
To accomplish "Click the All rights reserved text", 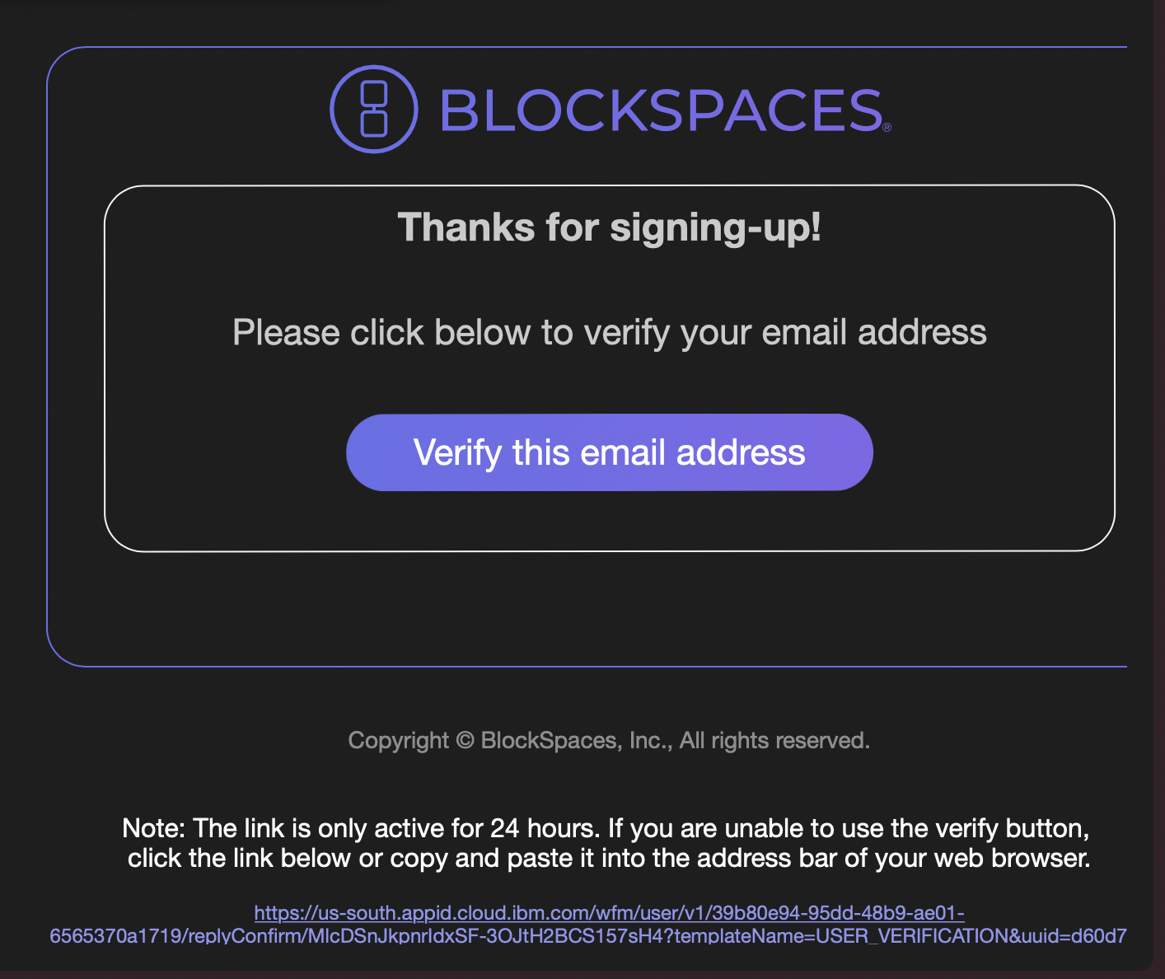I will [x=774, y=740].
